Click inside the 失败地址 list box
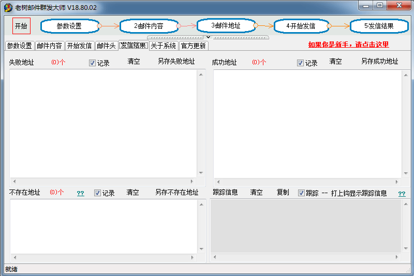 103,124
